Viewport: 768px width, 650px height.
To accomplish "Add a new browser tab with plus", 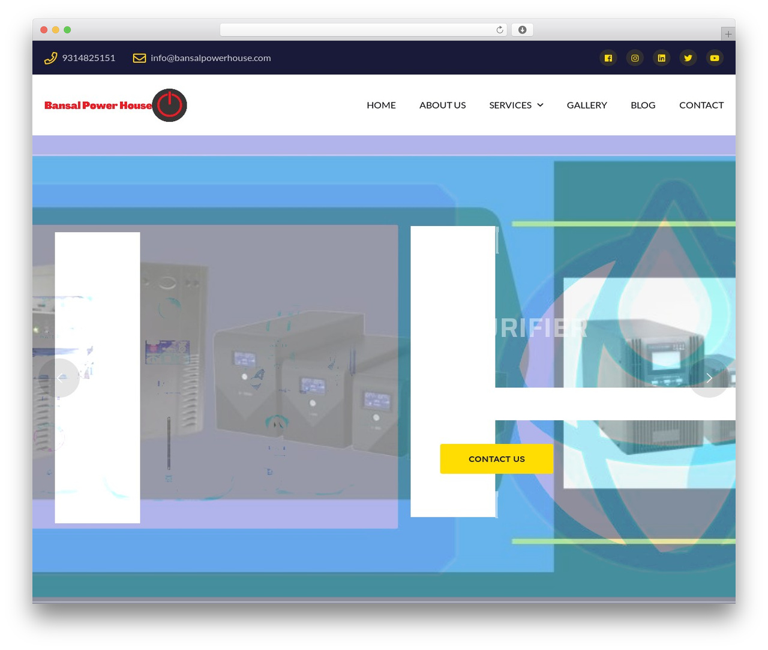I will pos(728,34).
